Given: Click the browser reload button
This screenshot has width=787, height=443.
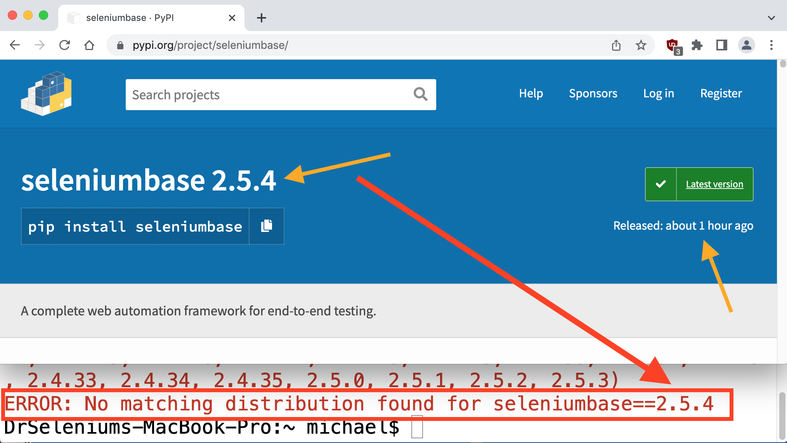Looking at the screenshot, I should 64,45.
